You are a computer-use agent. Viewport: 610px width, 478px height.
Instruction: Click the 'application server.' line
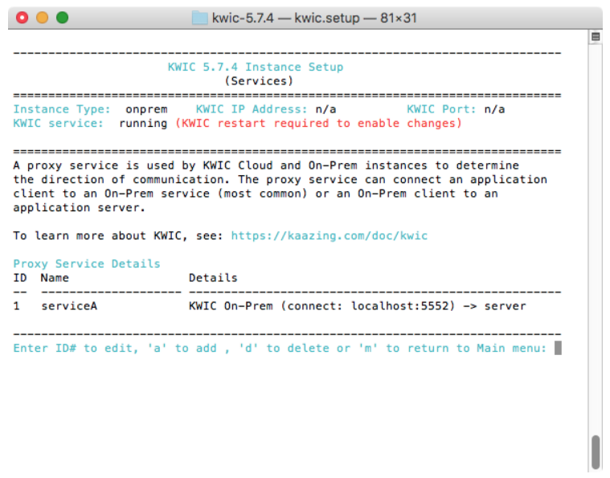pyautogui.click(x=79, y=208)
